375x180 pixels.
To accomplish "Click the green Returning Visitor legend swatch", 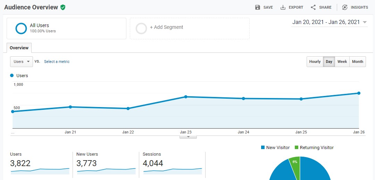I will pos(297,147).
